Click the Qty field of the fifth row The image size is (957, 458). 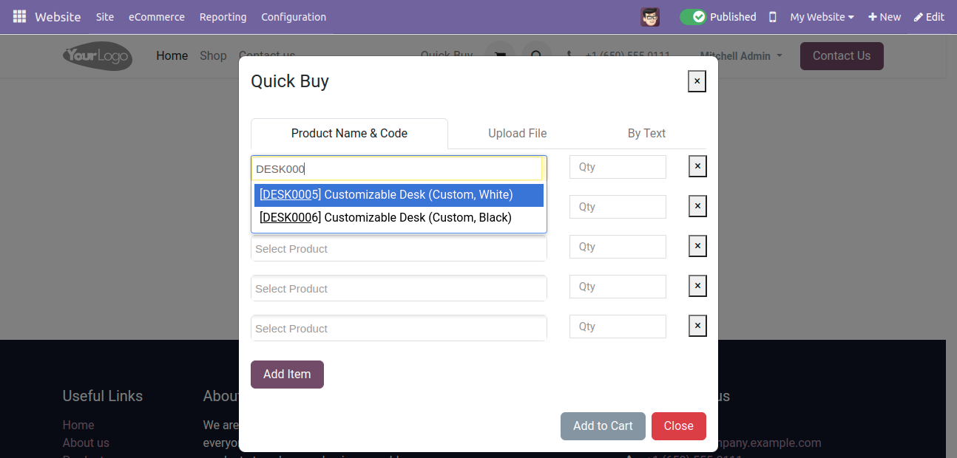pyautogui.click(x=618, y=327)
